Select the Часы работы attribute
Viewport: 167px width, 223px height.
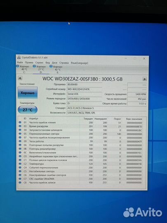(x=37, y=141)
